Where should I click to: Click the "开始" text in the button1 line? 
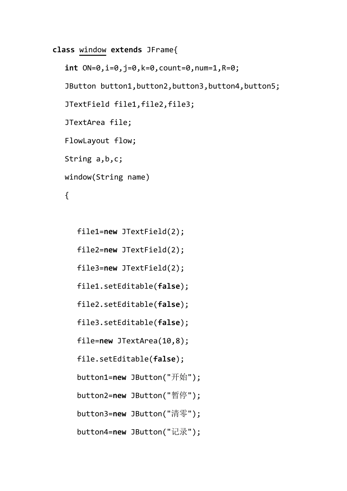coord(179,377)
